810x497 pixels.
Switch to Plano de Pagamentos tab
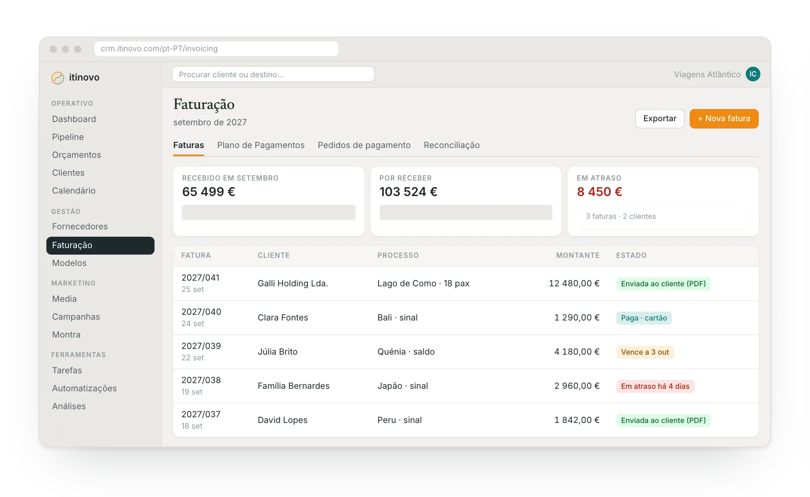pyautogui.click(x=261, y=145)
